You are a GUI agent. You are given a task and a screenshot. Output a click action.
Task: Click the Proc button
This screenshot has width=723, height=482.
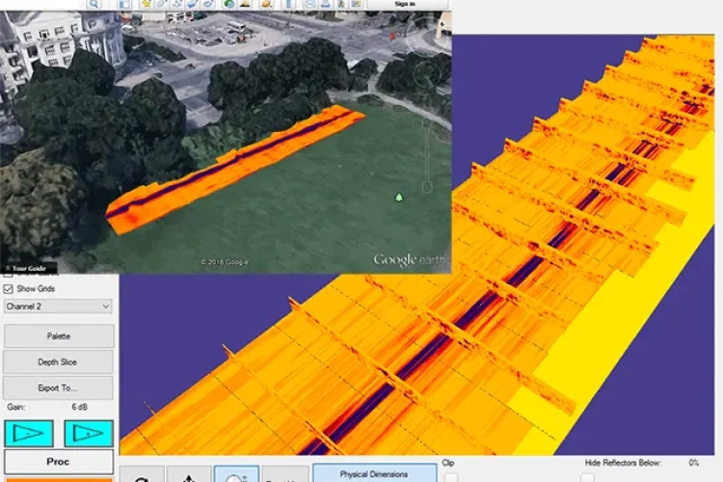[58, 462]
